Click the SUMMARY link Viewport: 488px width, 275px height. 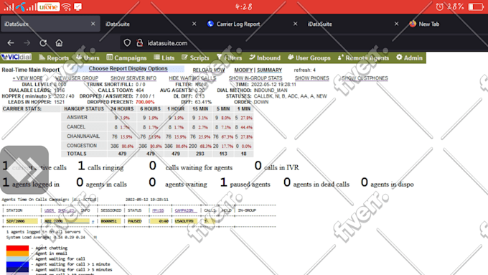point(269,70)
